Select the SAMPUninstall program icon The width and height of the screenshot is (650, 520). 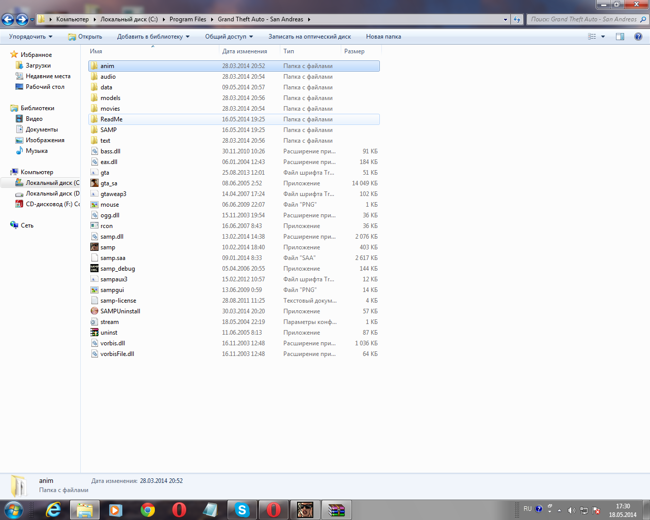coord(94,311)
